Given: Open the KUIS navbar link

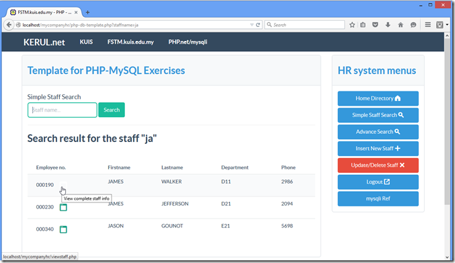Looking at the screenshot, I should tap(86, 42).
